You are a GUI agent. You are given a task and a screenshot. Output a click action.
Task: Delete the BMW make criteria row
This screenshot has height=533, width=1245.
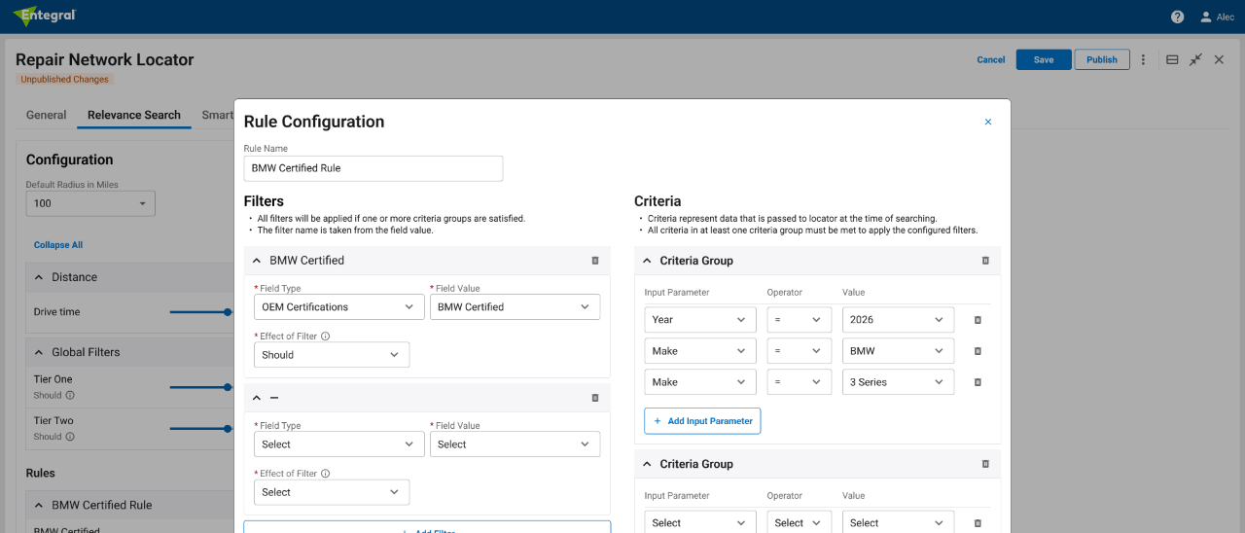tap(978, 351)
